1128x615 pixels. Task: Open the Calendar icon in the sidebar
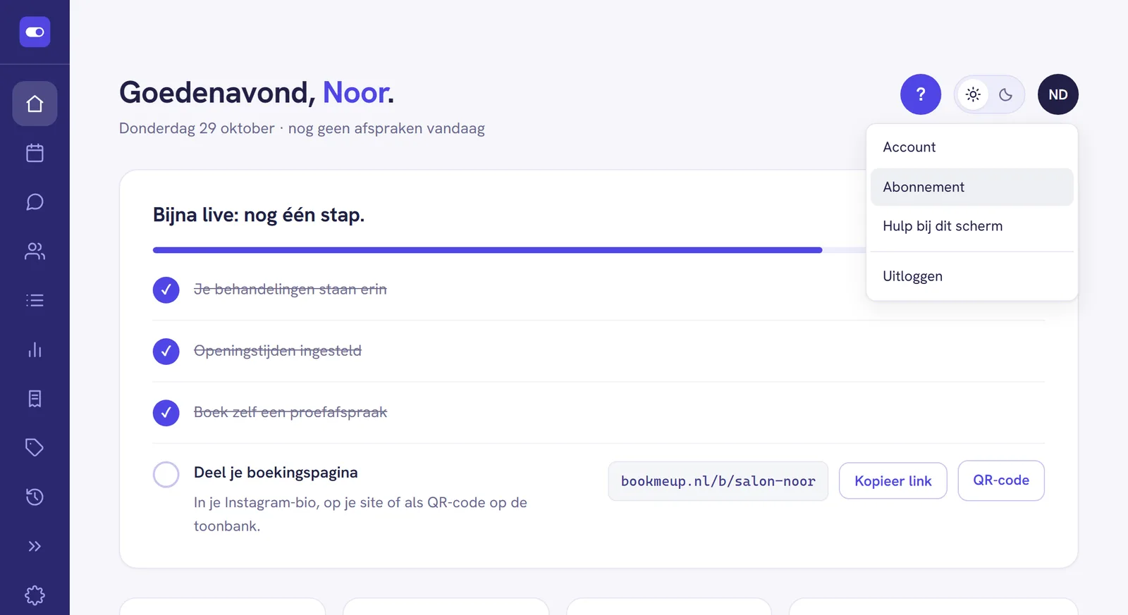click(x=35, y=153)
